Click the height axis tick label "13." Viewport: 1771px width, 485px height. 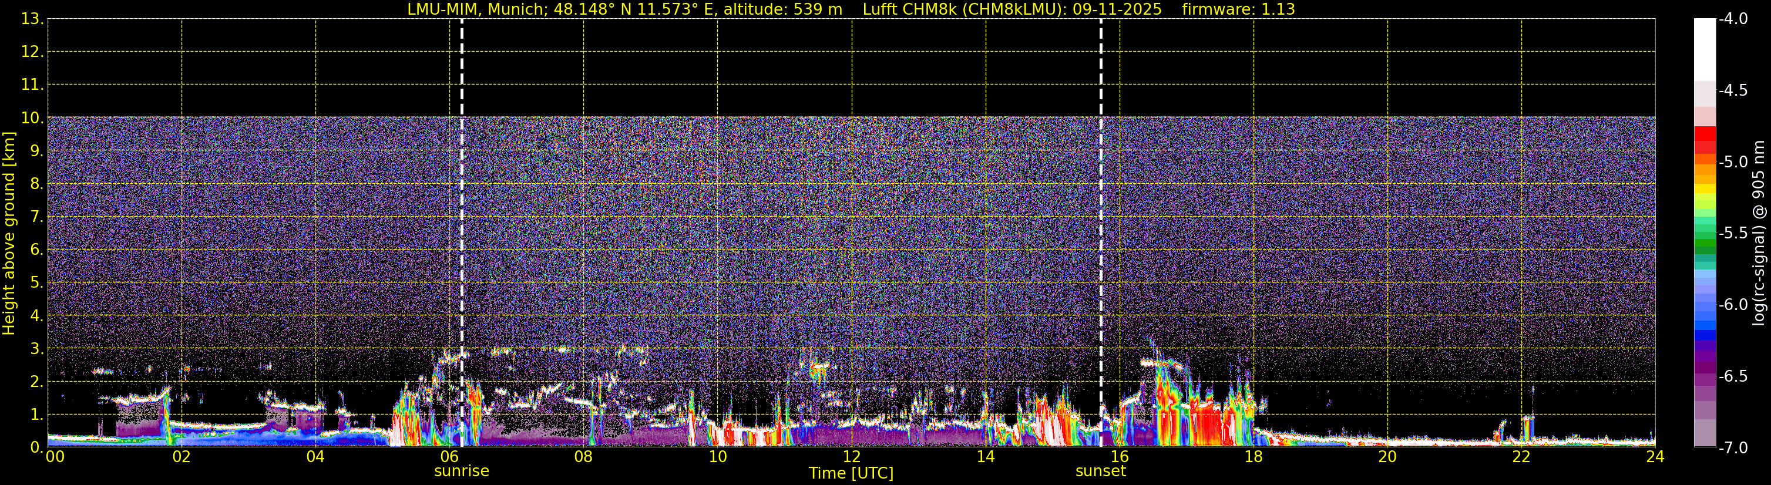32,19
